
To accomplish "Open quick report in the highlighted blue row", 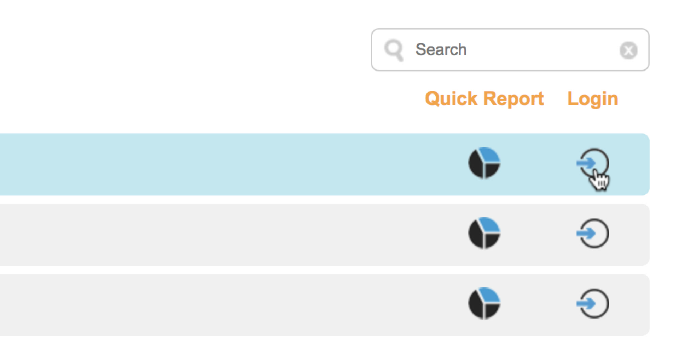I will (484, 163).
